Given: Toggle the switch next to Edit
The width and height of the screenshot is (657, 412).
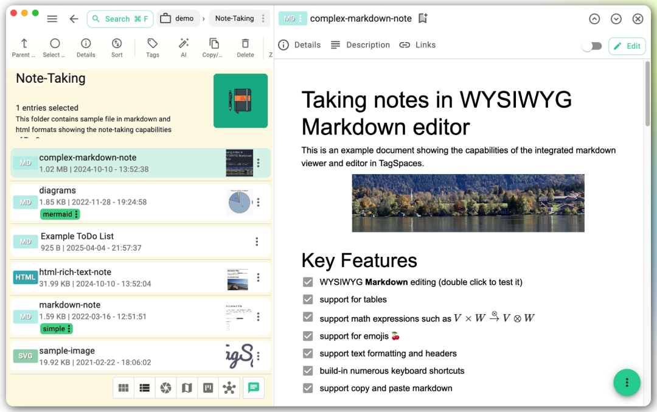Looking at the screenshot, I should click(x=592, y=46).
